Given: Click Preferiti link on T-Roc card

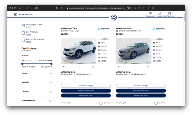Looking at the screenshot, I should coord(64,103).
